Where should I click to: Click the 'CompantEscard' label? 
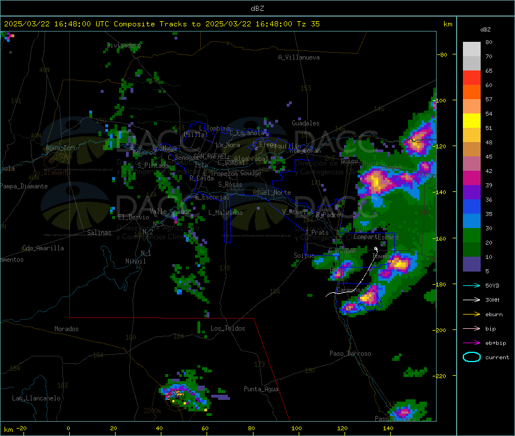(376, 237)
